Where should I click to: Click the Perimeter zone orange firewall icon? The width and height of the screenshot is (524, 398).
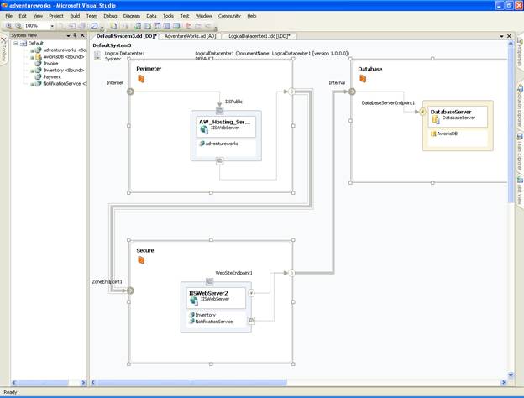141,79
